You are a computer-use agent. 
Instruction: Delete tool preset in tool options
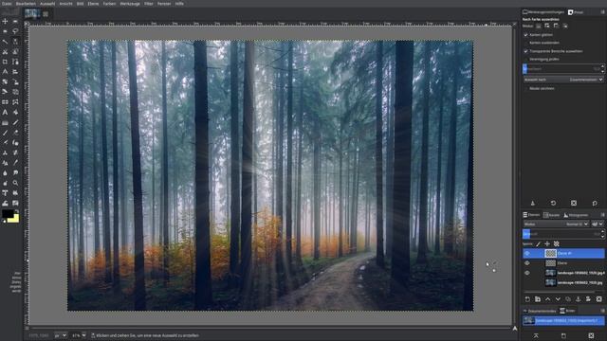click(574, 203)
